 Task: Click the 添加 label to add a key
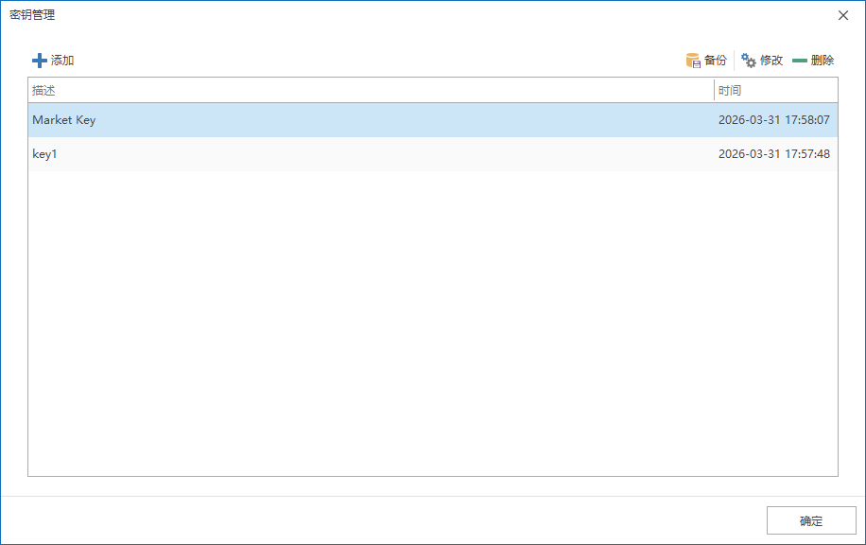coord(62,61)
